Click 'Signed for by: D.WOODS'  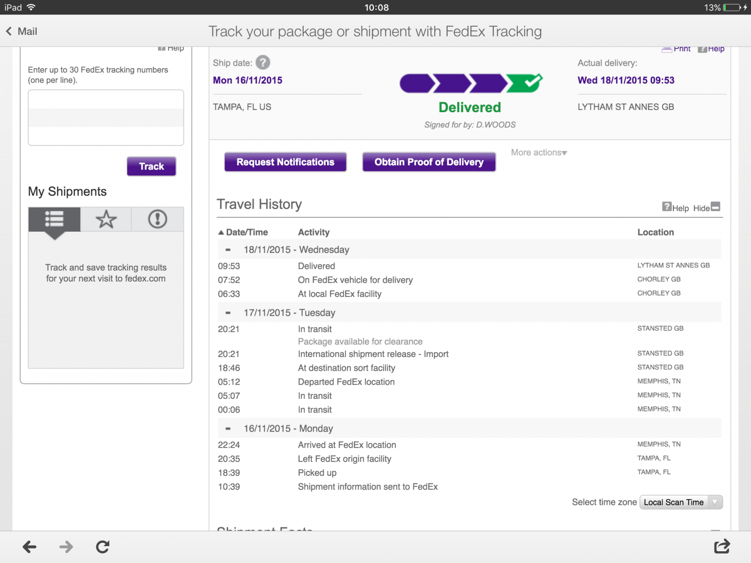click(470, 125)
